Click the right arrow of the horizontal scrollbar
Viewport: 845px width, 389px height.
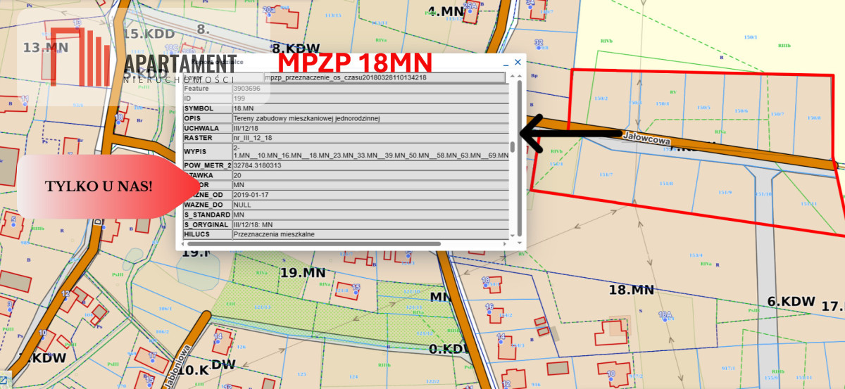pos(504,244)
